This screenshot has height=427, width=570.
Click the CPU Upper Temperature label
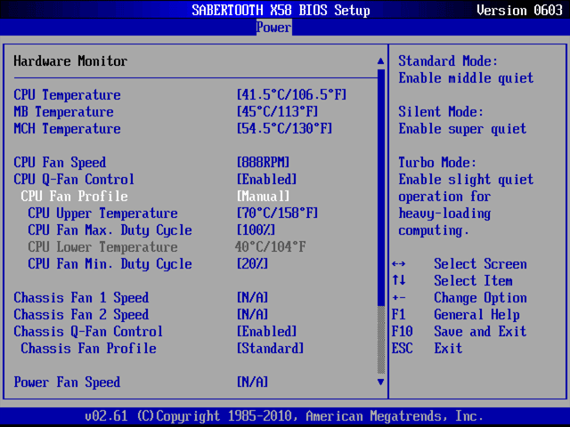pos(103,213)
